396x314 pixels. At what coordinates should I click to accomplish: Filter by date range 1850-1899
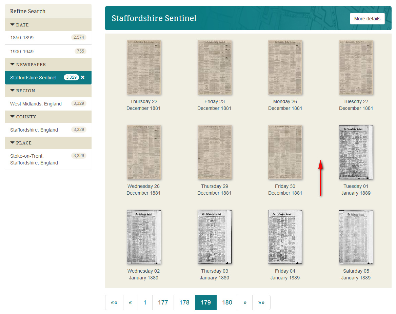(x=22, y=38)
